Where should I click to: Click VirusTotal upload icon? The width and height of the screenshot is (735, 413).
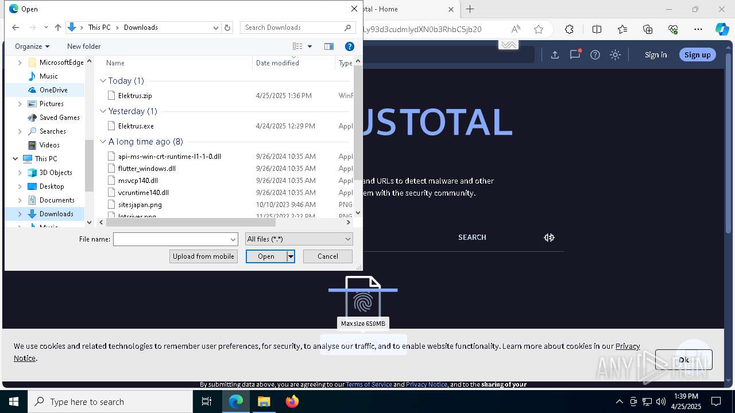(x=555, y=54)
